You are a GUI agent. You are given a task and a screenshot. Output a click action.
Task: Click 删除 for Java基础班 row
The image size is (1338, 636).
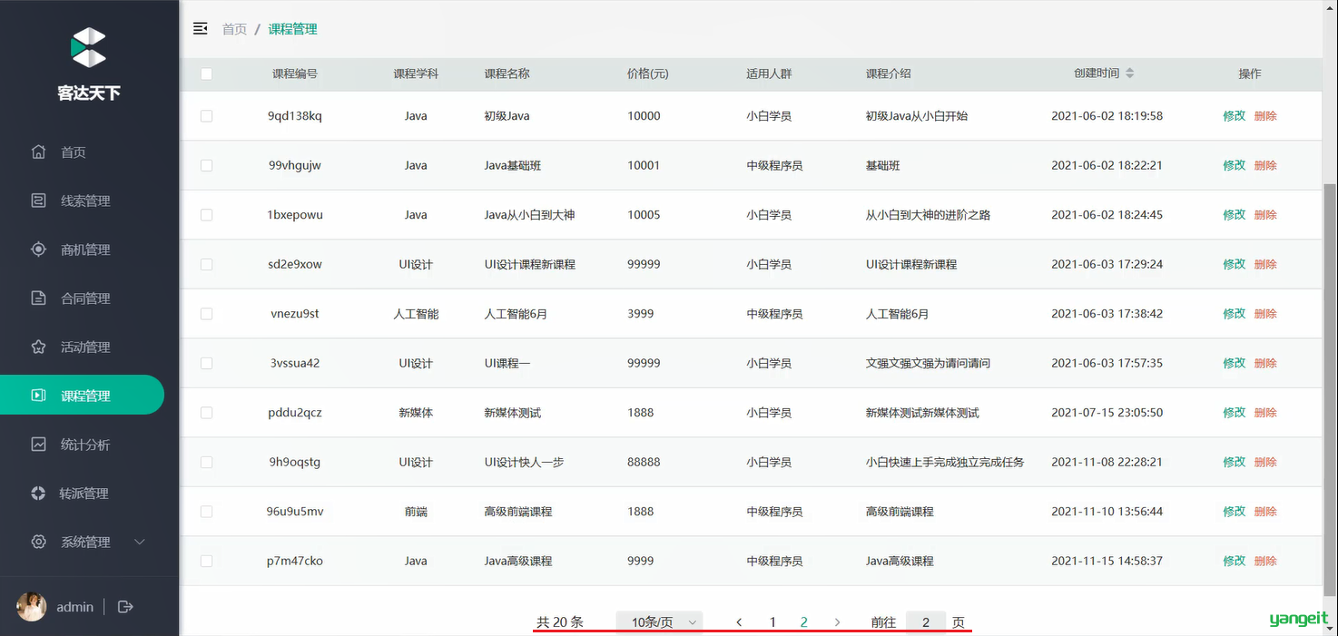coord(1265,165)
